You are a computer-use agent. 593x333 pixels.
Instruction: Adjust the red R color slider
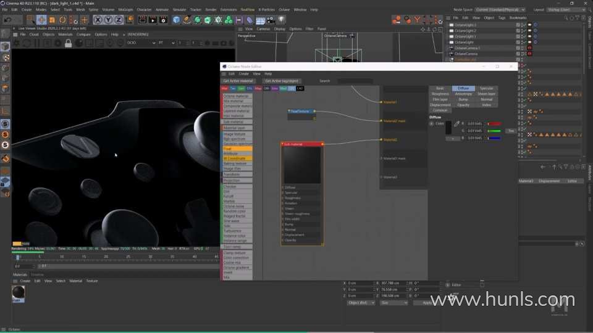(494, 124)
